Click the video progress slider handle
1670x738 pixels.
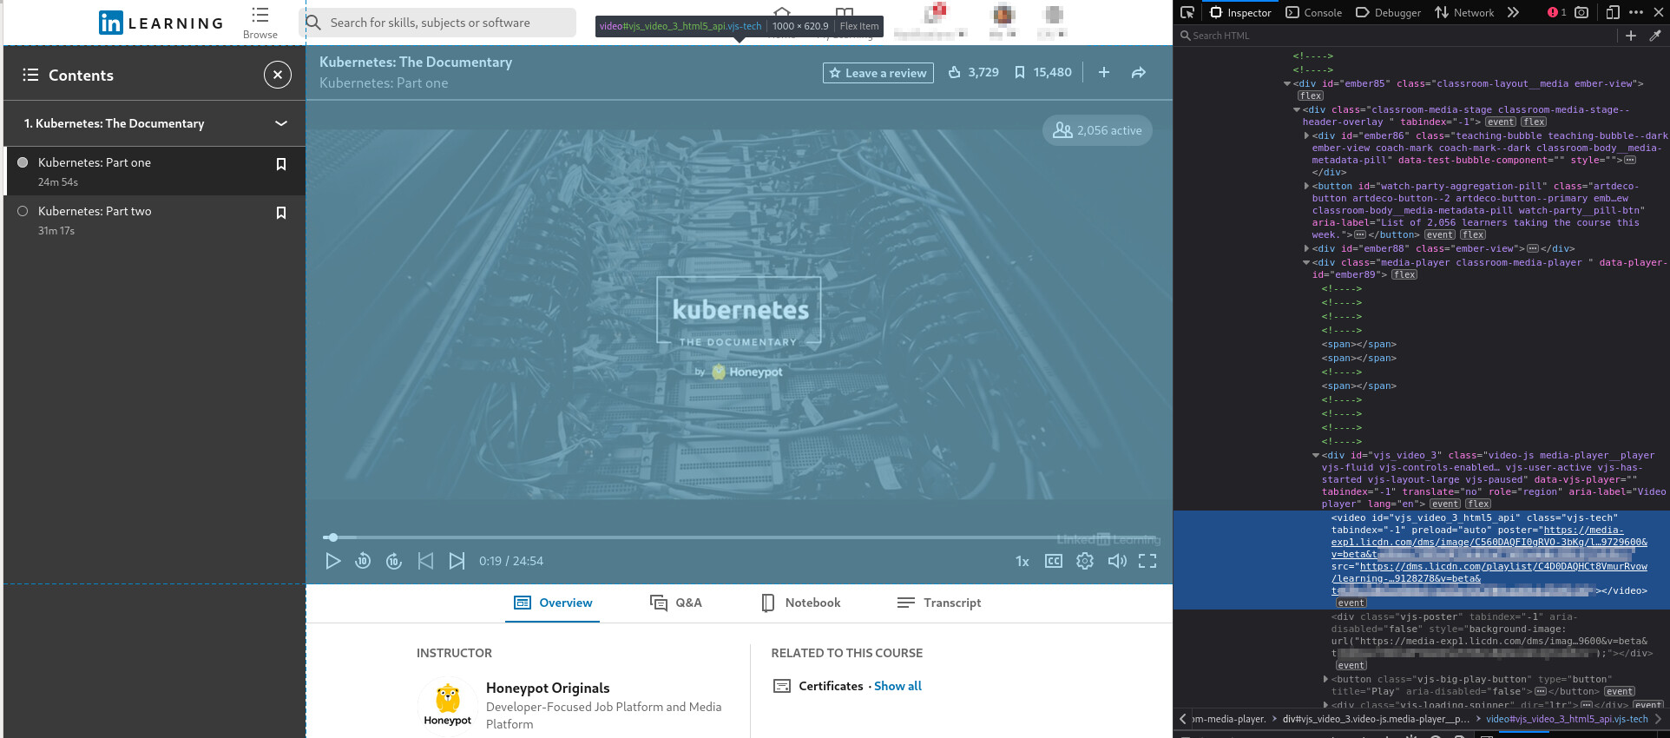(332, 537)
